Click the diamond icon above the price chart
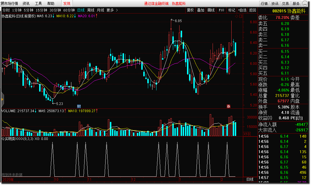This screenshot has height=185, width=311. pyautogui.click(x=236, y=16)
